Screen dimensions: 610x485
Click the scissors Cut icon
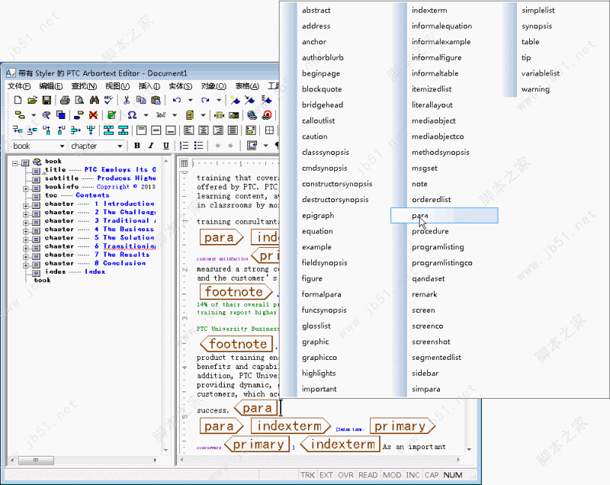click(x=127, y=101)
